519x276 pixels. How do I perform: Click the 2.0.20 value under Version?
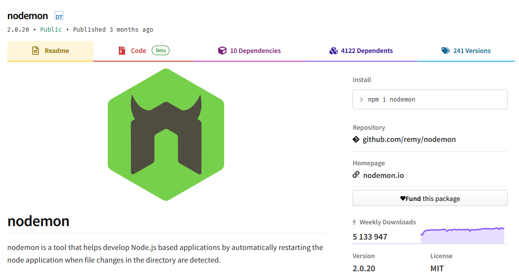pyautogui.click(x=364, y=268)
